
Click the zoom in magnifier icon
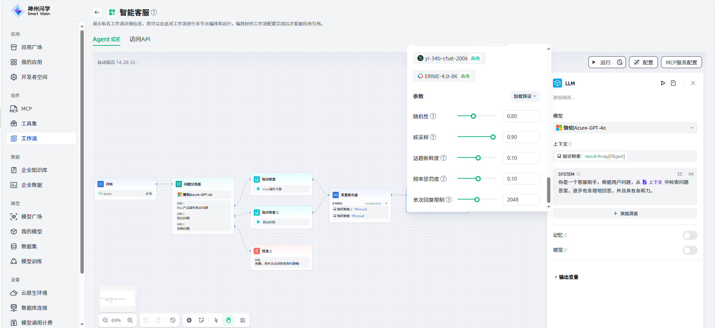[130, 320]
